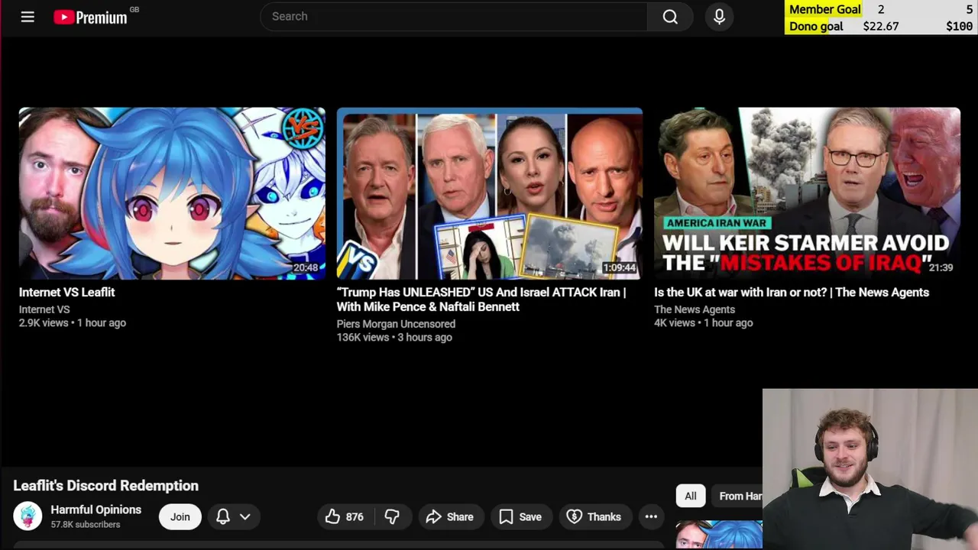Click 'Internet VS Leaflit' video title
This screenshot has height=550, width=978.
(66, 293)
